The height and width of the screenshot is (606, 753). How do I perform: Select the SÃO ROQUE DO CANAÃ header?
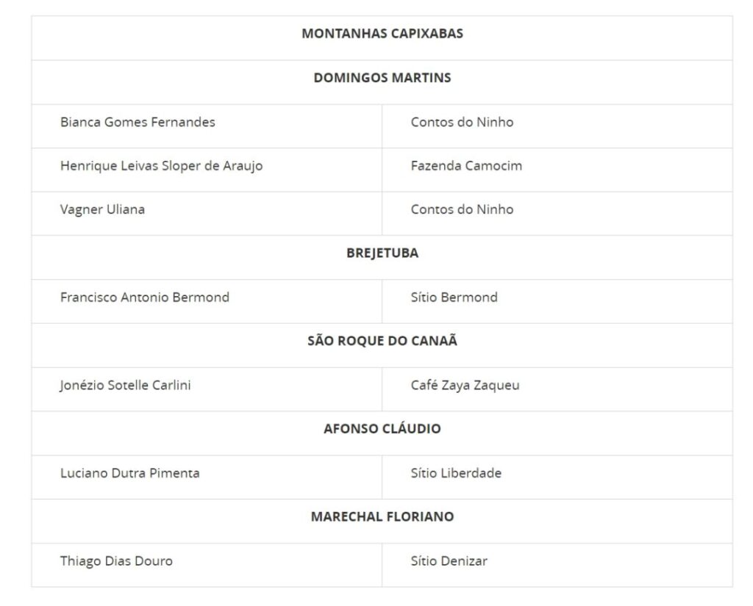[x=382, y=341]
